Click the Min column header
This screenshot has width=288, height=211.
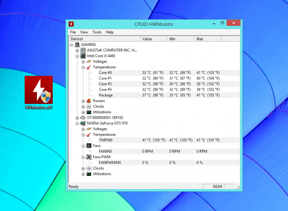181,39
